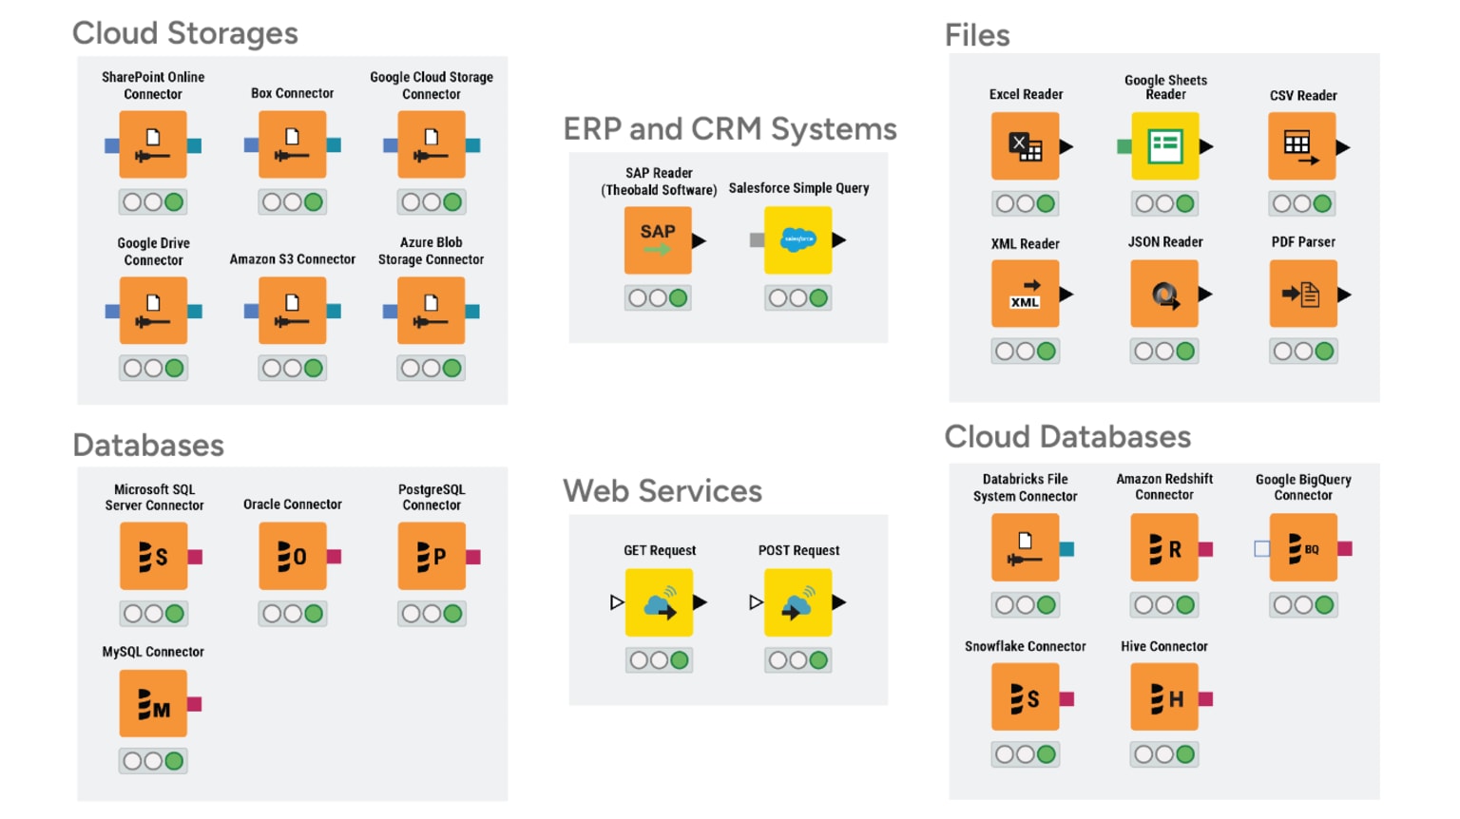Click the blue input port of Box Connector
This screenshot has height=819, width=1460.
(251, 145)
